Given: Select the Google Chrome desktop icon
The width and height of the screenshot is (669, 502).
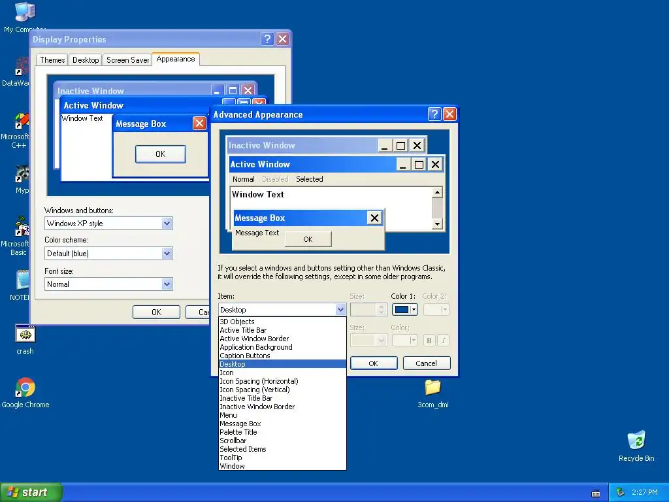Looking at the screenshot, I should pos(25,387).
